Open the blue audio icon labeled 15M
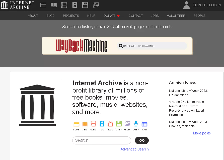Image resolution: width=224 pixels, height=160 pixels. click(102, 124)
